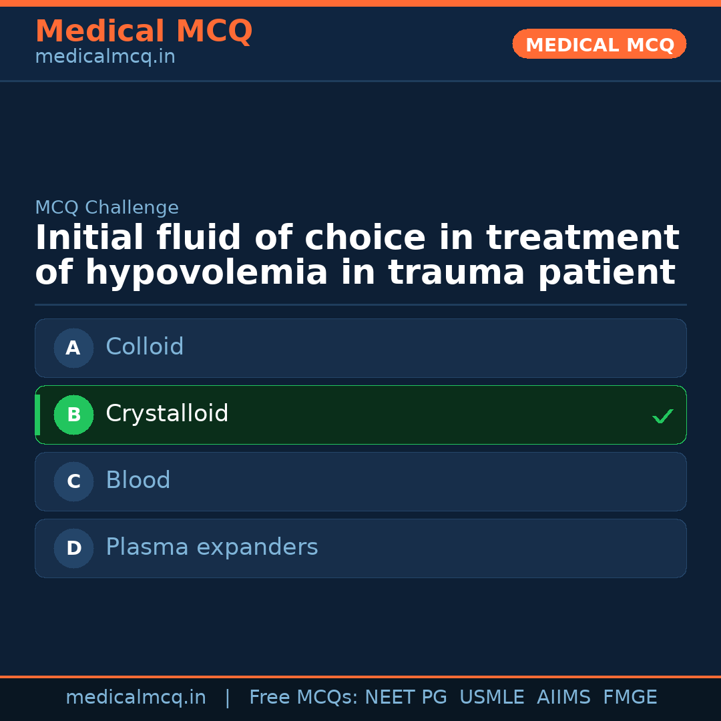Click the orange divider line above the footer
Screen dimensions: 721x721
[x=360, y=676]
